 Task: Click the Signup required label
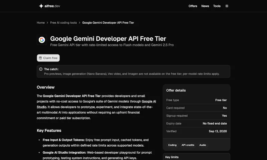[x=177, y=116]
